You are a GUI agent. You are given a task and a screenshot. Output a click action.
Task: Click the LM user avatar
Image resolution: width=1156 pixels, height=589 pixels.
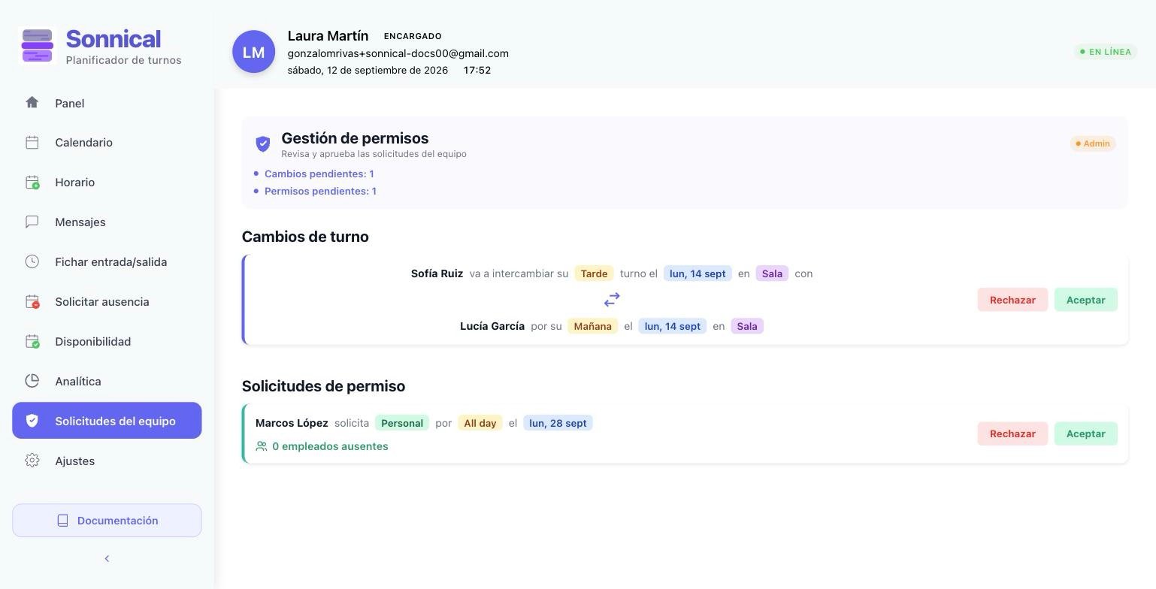253,52
